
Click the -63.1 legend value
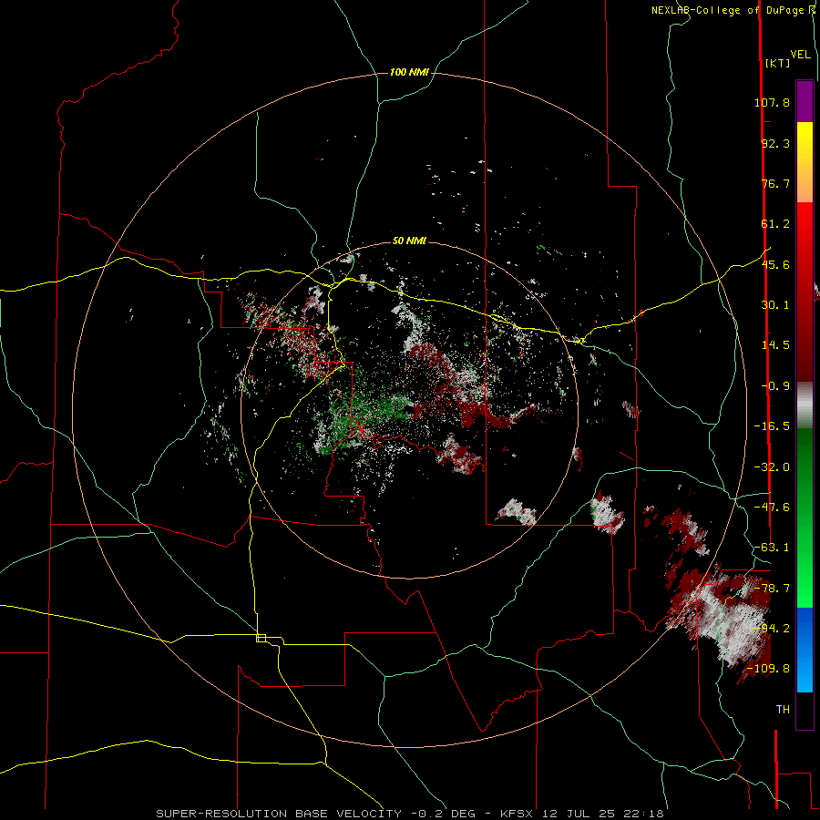click(x=772, y=548)
